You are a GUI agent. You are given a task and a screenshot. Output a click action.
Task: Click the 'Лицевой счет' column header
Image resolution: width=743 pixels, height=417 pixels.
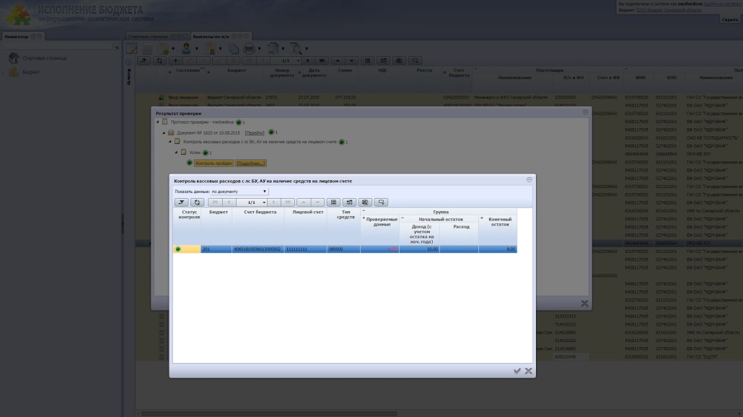click(x=305, y=227)
